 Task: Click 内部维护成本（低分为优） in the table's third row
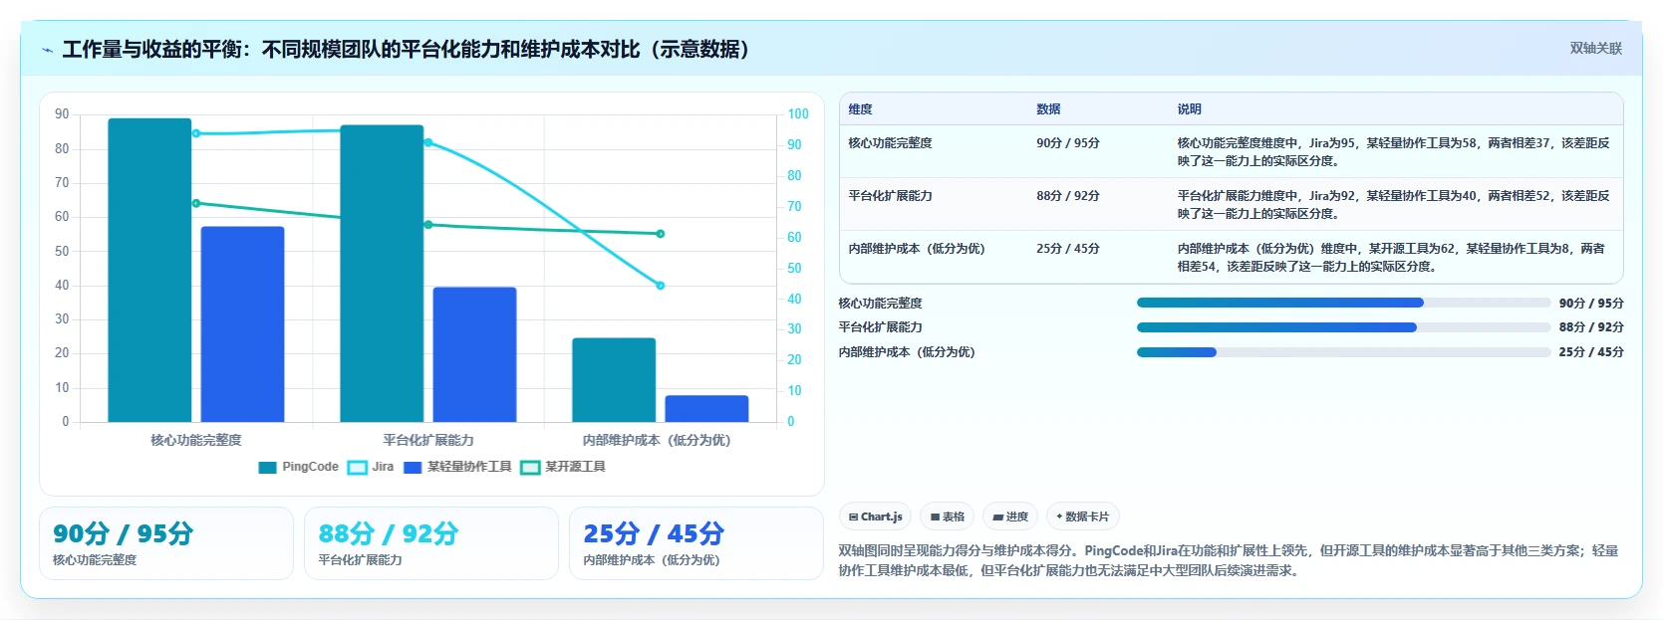[917, 249]
